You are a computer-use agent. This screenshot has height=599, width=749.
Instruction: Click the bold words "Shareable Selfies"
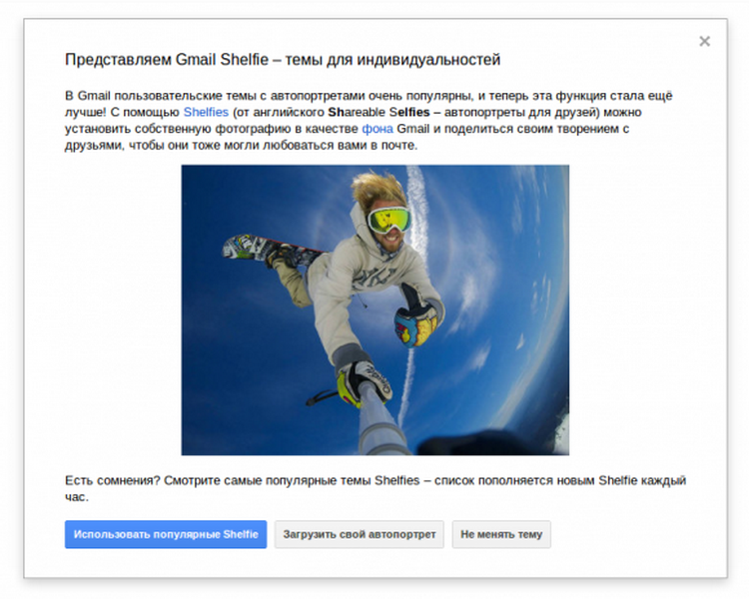[x=378, y=112]
